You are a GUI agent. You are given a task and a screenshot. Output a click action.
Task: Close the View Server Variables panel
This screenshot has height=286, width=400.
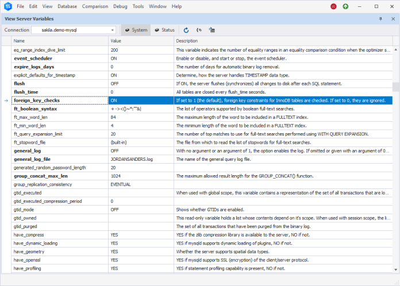coord(393,19)
